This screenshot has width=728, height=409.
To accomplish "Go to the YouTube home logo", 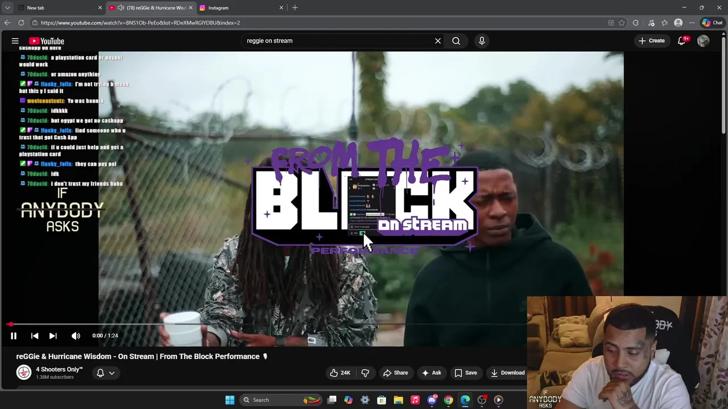I will [47, 41].
